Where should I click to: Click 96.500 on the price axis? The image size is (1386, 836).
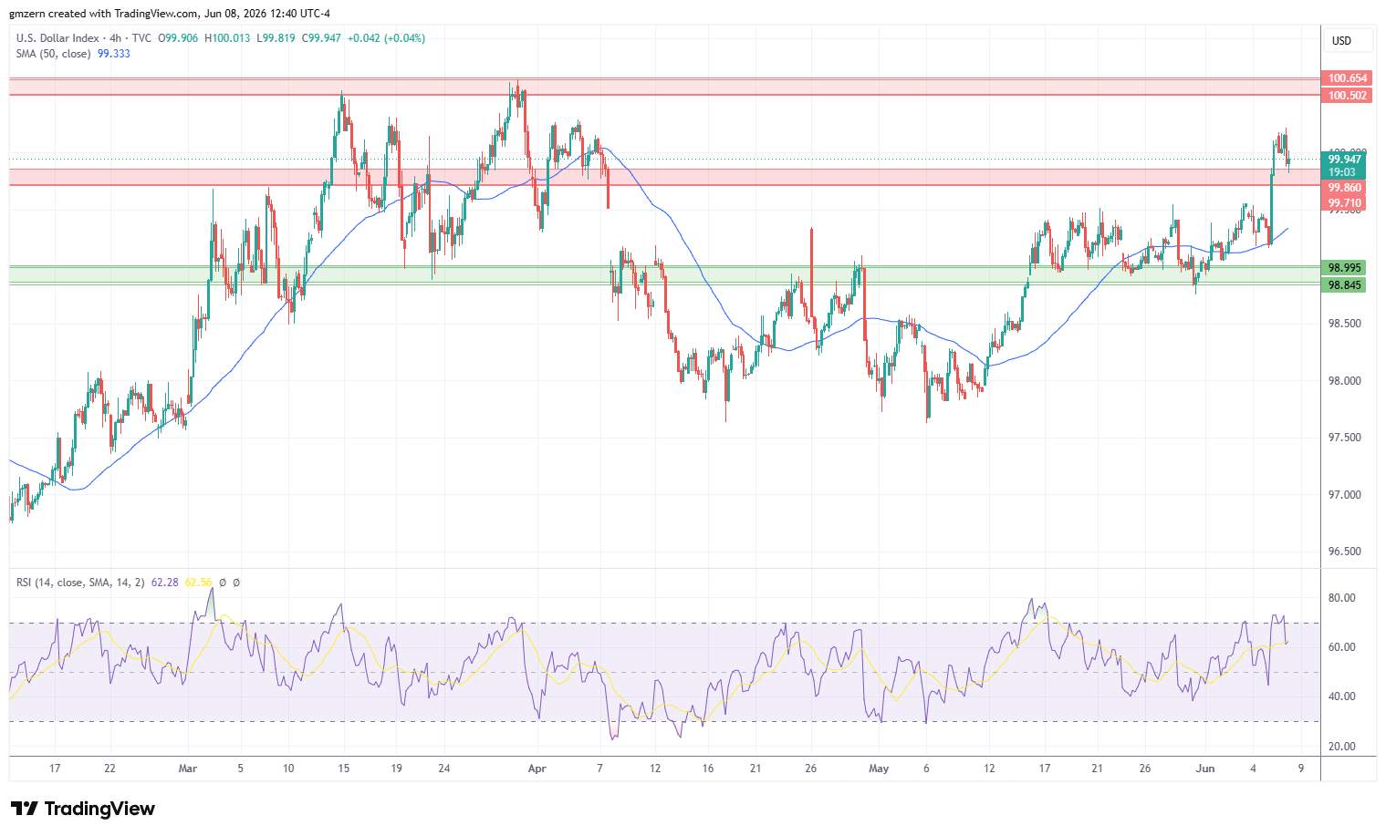pyautogui.click(x=1344, y=552)
